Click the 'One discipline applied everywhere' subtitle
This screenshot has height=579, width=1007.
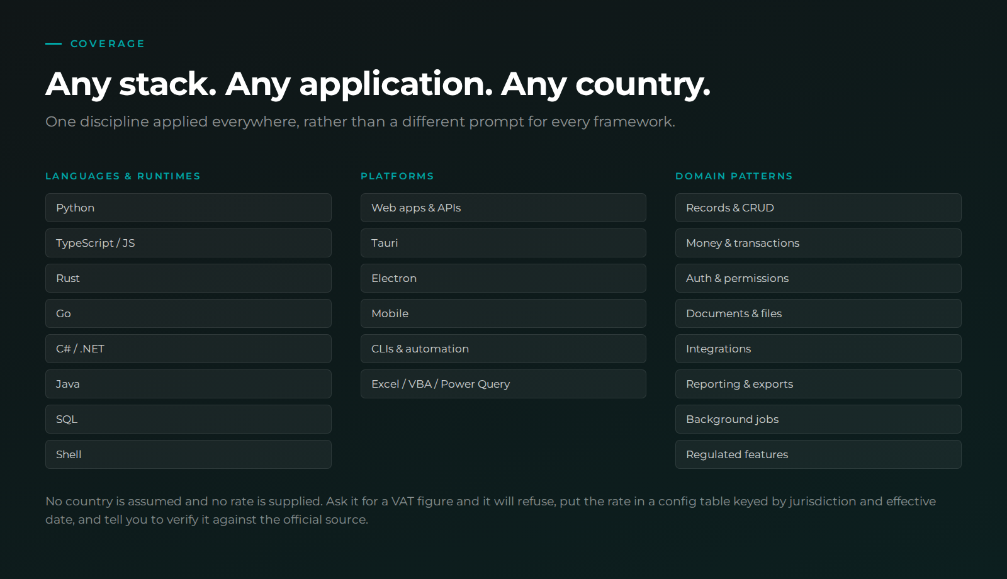coord(360,121)
